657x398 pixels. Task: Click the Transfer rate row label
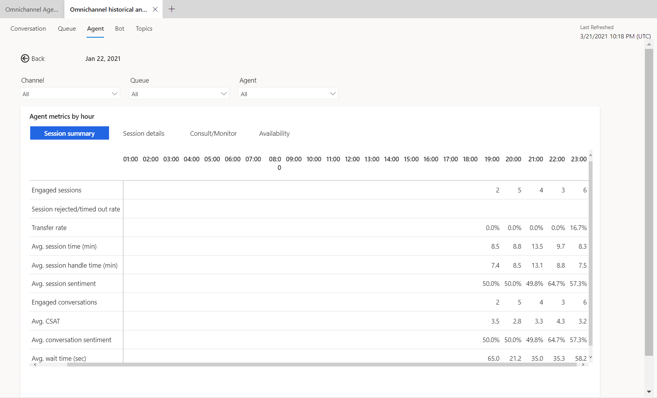(x=49, y=228)
